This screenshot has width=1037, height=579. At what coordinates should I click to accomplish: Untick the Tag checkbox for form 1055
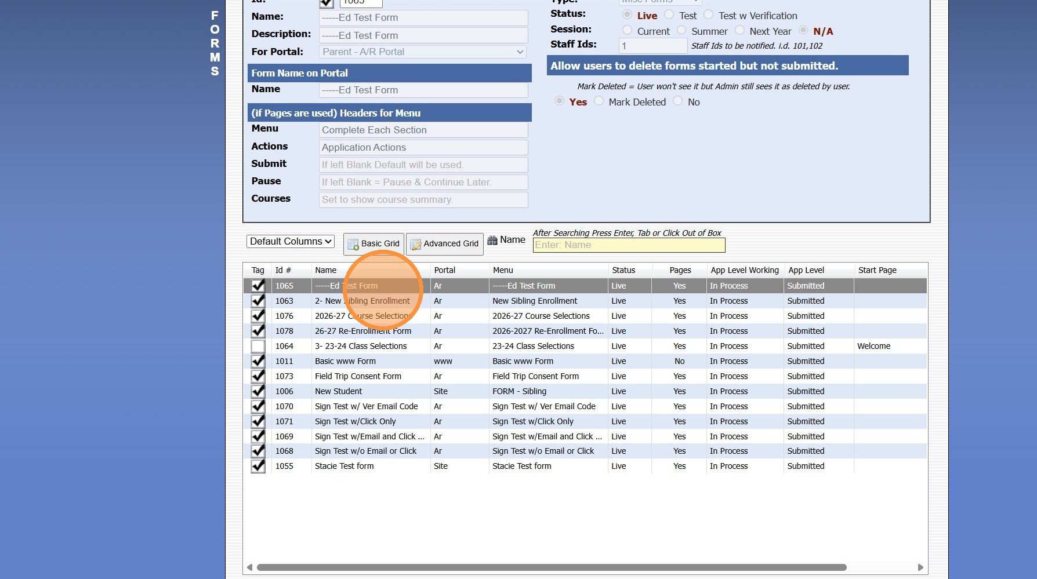click(x=258, y=466)
